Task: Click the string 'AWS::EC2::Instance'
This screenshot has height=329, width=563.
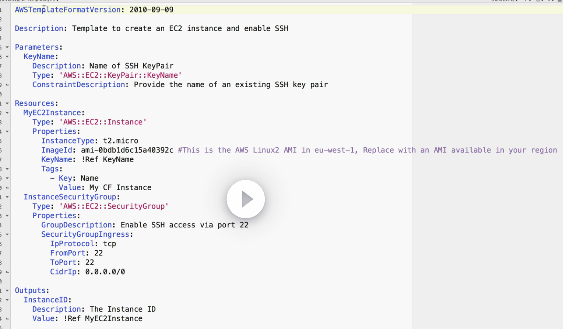Action: pyautogui.click(x=103, y=122)
